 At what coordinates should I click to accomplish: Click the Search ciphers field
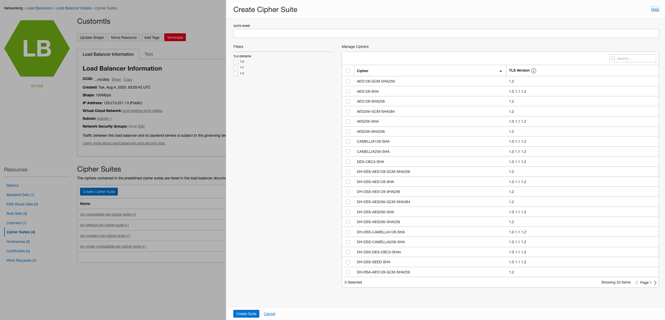pyautogui.click(x=635, y=59)
